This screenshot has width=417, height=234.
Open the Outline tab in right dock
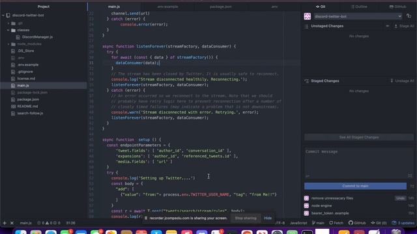pyautogui.click(x=359, y=6)
